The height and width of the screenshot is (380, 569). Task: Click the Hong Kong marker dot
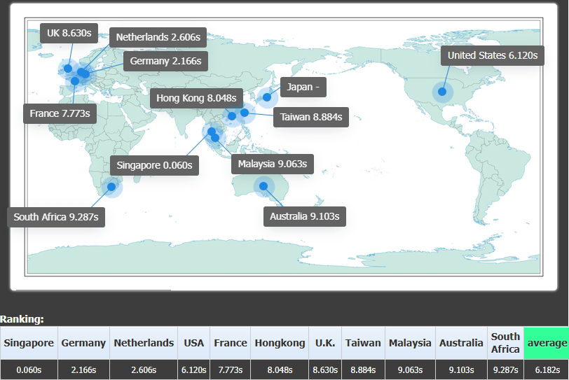pos(232,115)
